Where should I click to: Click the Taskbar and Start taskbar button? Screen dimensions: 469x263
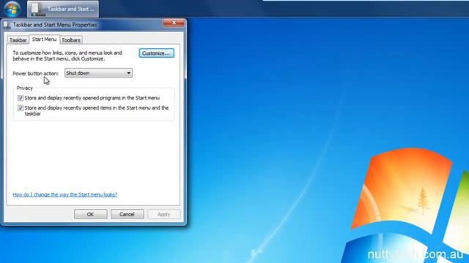[63, 9]
